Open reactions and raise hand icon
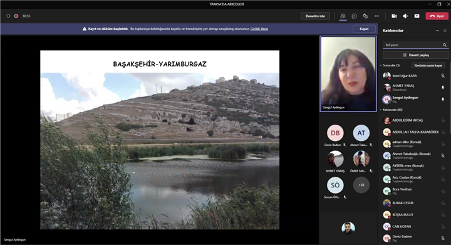 [x=365, y=16]
